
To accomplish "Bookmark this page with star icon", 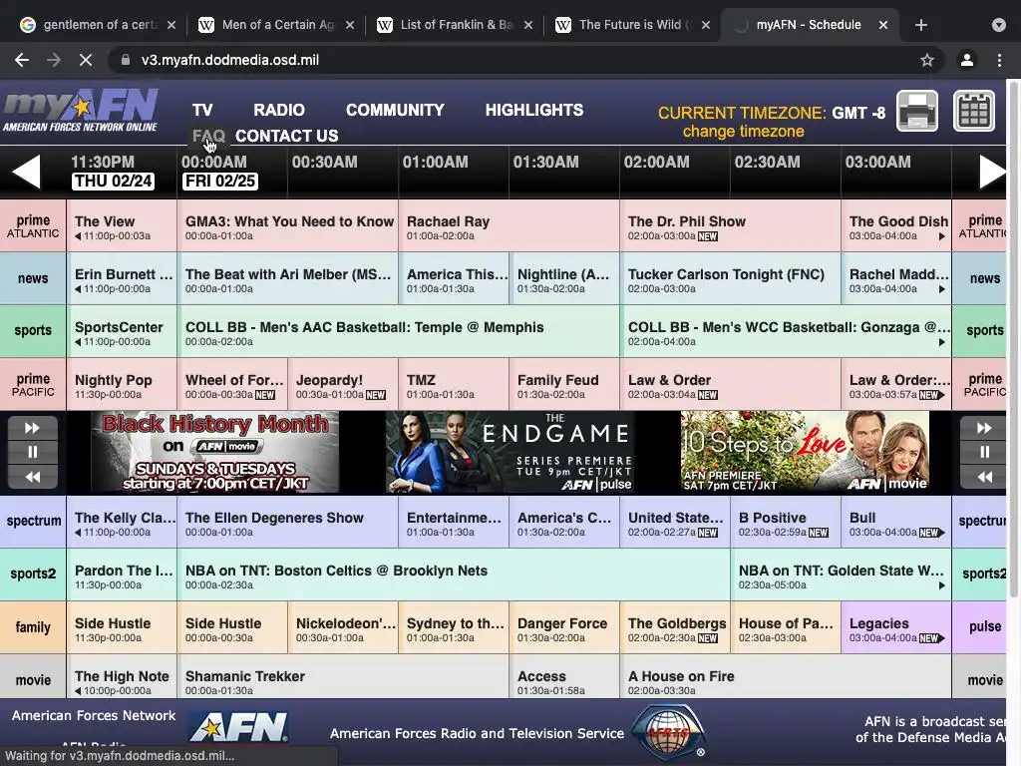I will tap(927, 60).
